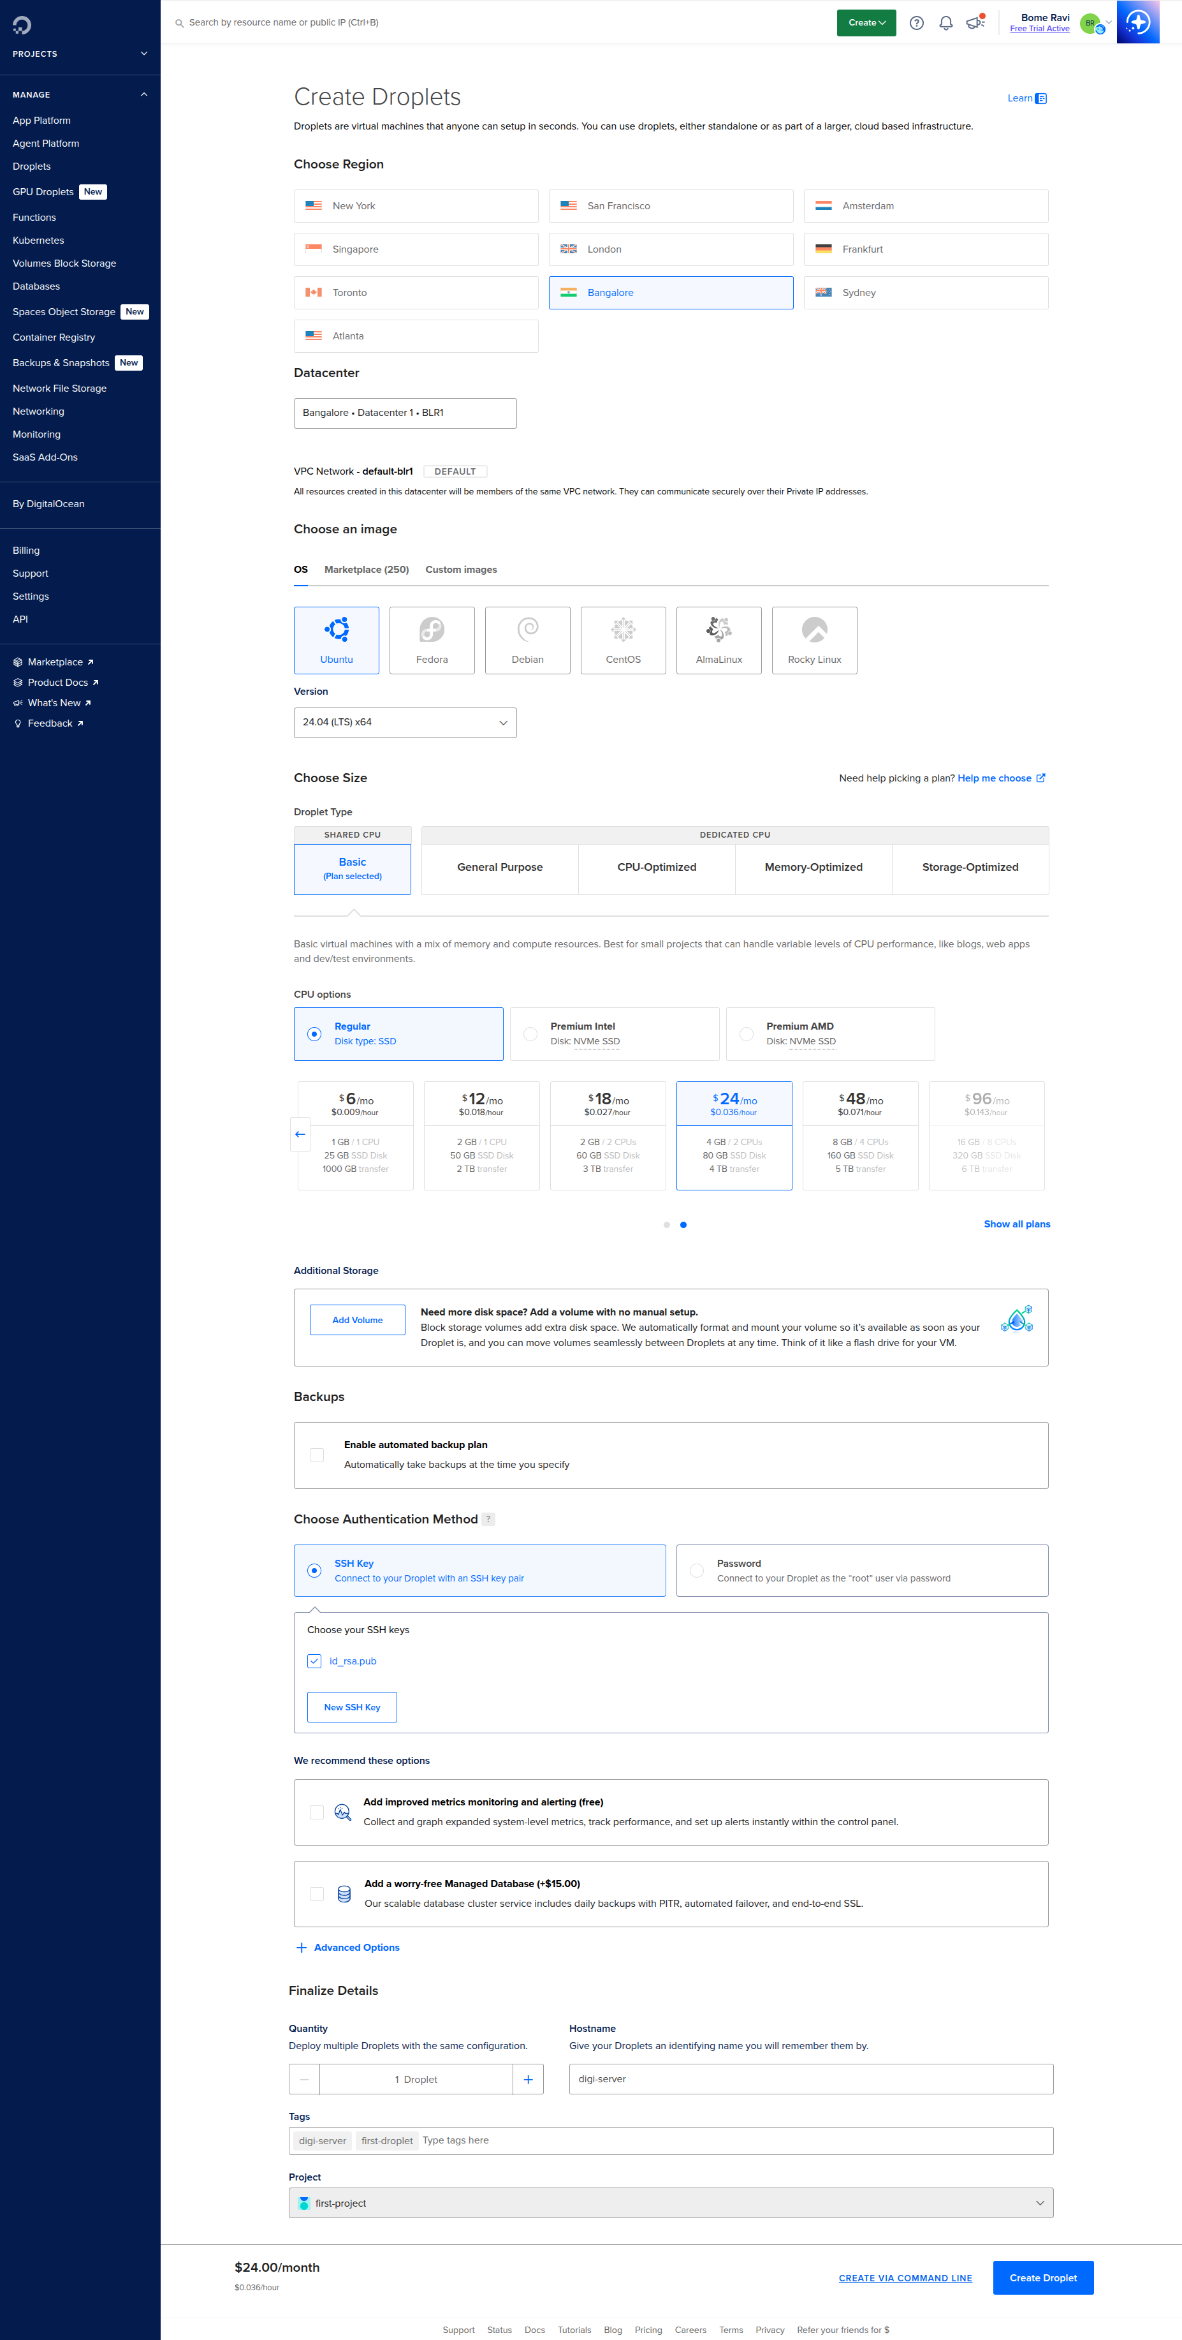This screenshot has height=2340, width=1182.
Task: Open the Project dropdown showing first-project
Action: 671,2203
